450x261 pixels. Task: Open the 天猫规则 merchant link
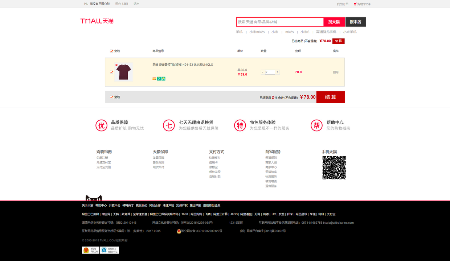point(271,158)
